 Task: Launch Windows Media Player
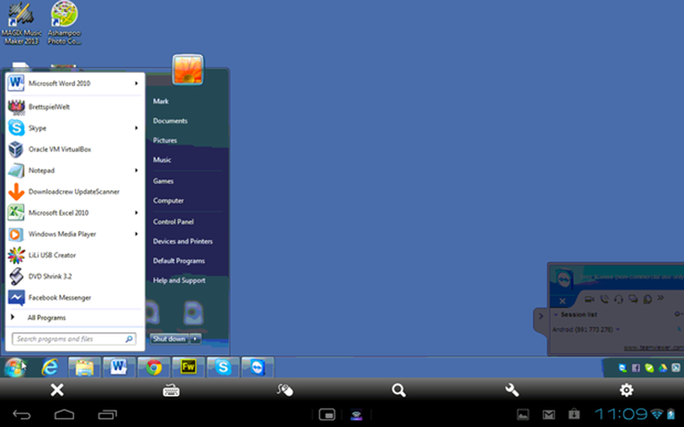[74, 234]
